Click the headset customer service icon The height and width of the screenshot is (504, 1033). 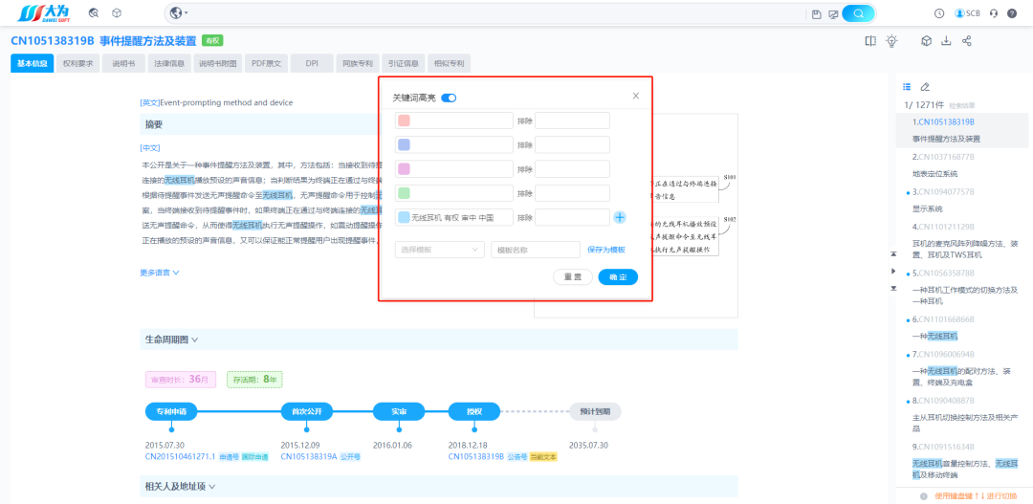pyautogui.click(x=994, y=13)
